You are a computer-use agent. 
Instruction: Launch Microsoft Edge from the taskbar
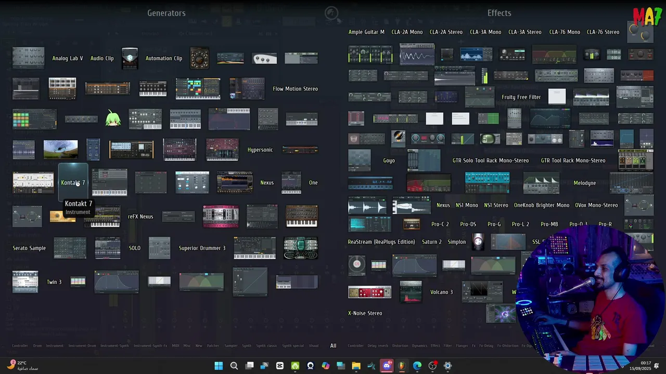(417, 366)
